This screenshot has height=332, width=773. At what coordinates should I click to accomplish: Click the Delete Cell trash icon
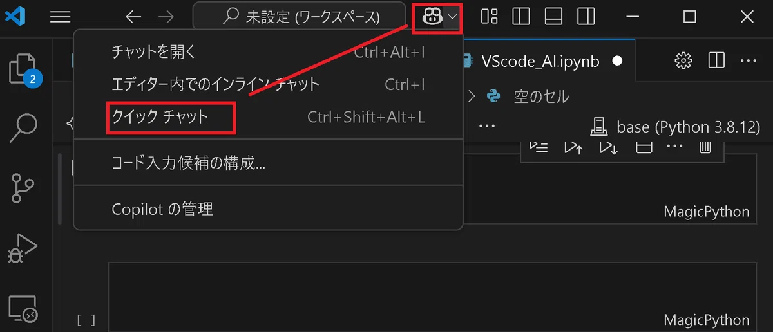705,147
